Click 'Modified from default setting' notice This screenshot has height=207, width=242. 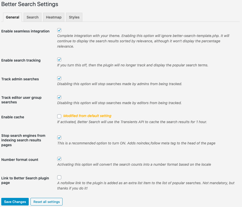[x=87, y=116]
